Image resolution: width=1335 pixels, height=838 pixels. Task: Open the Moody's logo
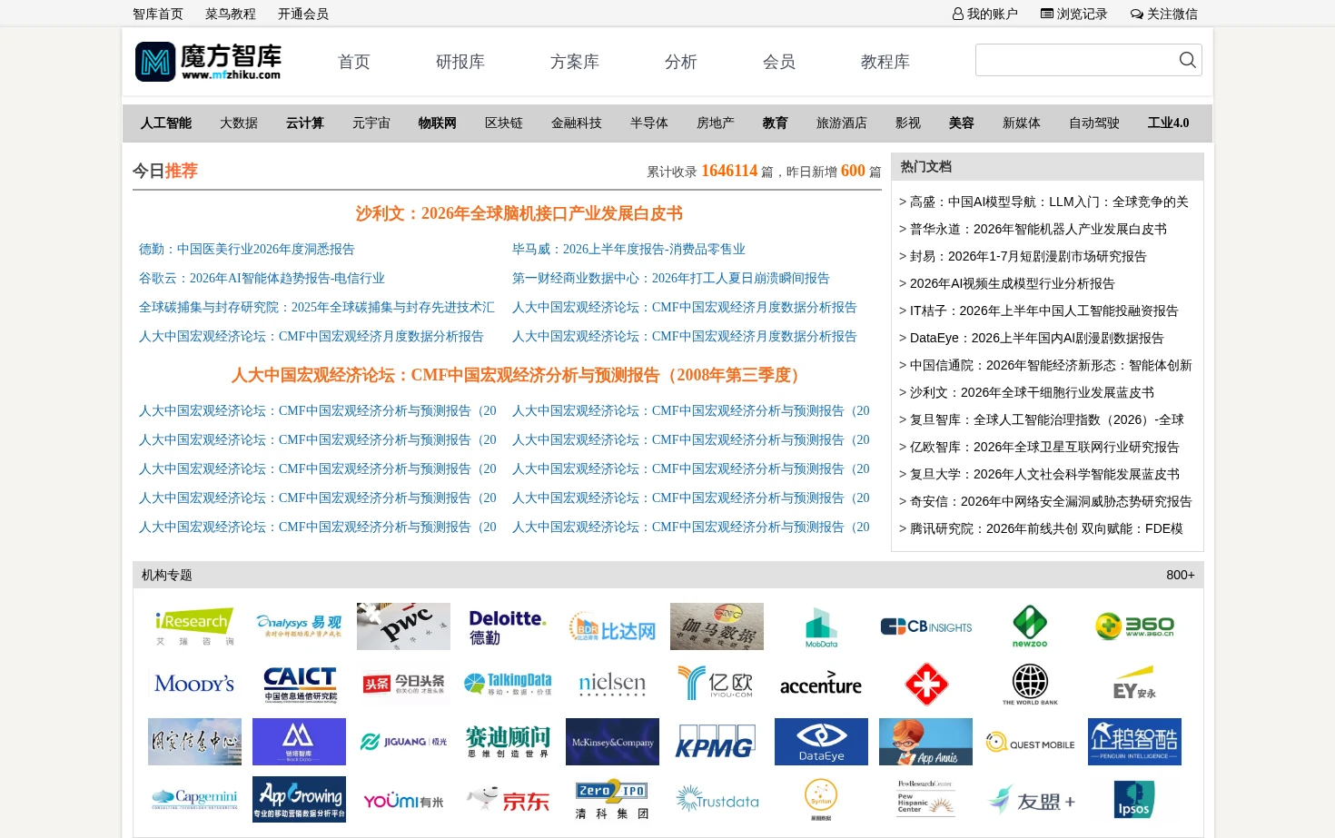click(x=194, y=684)
